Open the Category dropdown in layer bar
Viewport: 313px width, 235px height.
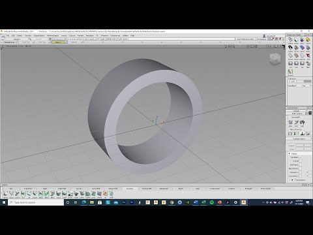pos(17,39)
